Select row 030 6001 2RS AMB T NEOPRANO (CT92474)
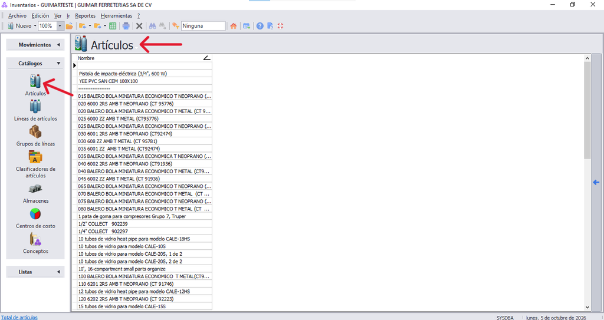 point(145,134)
